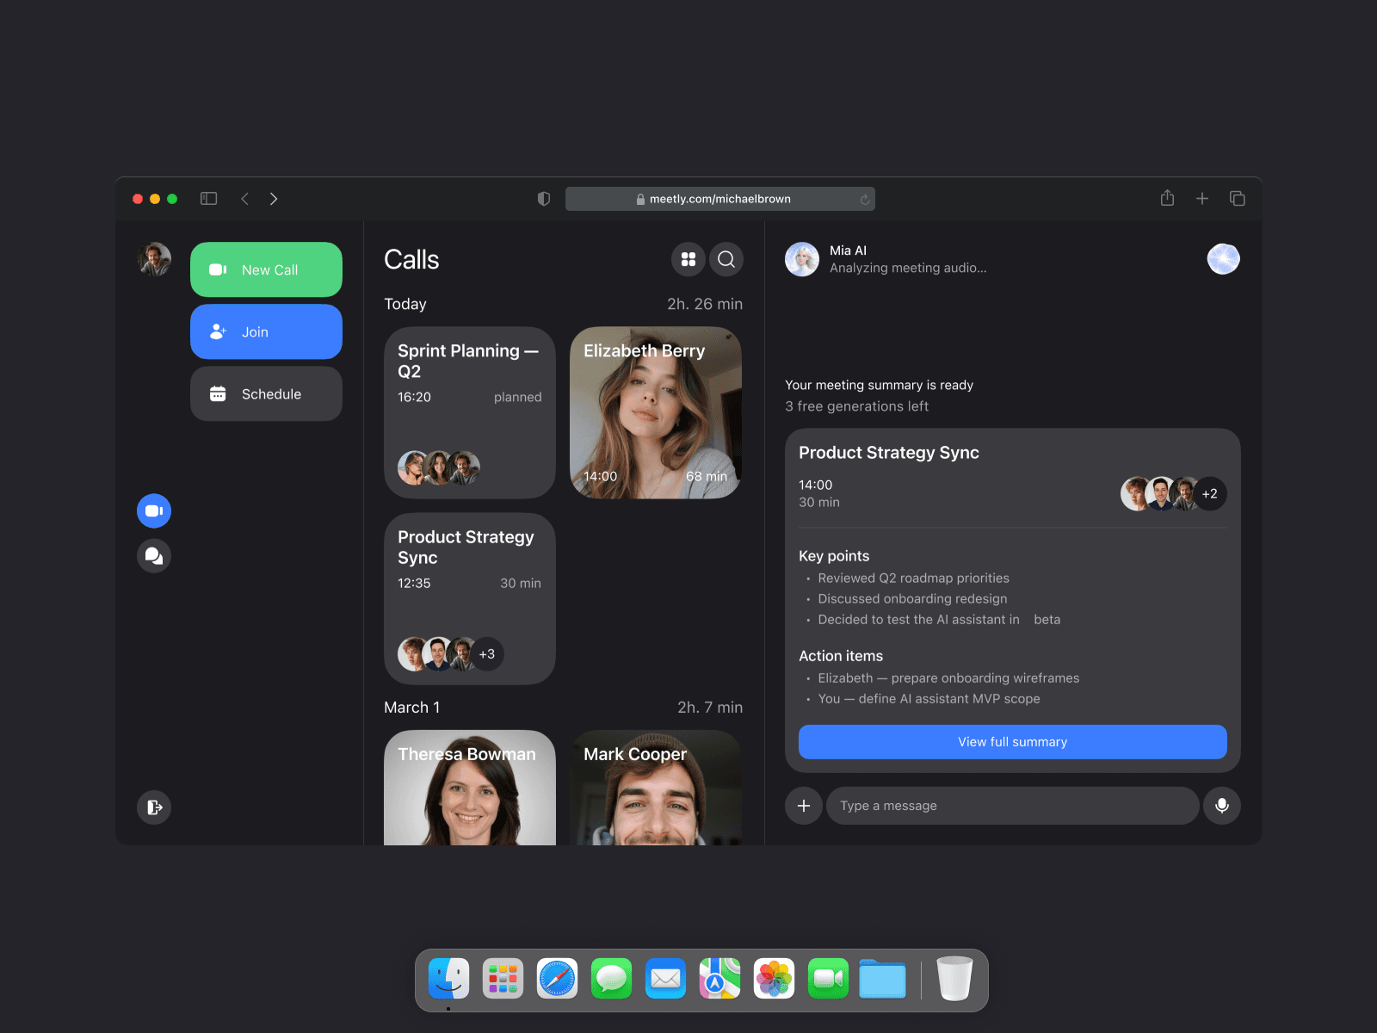Open a new browser tab
Screen dimensions: 1377x1033
click(1202, 199)
